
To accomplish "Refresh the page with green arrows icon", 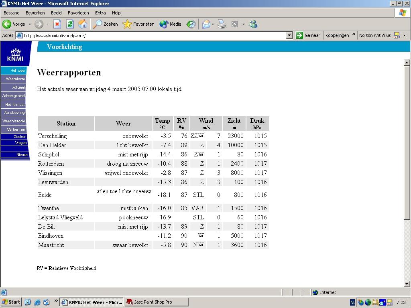I will pyautogui.click(x=70, y=24).
